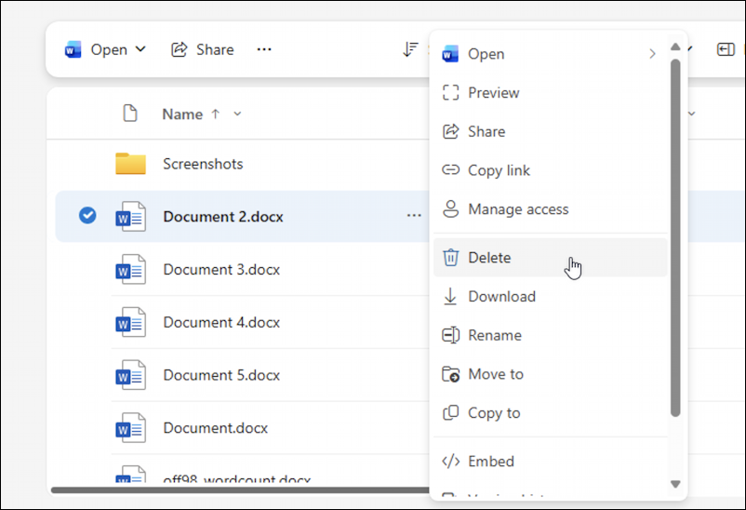Expand the Open submenu arrow in context menu
746x510 pixels.
tap(652, 54)
